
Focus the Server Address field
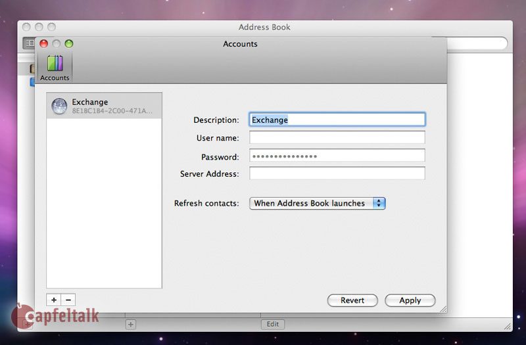click(x=337, y=173)
